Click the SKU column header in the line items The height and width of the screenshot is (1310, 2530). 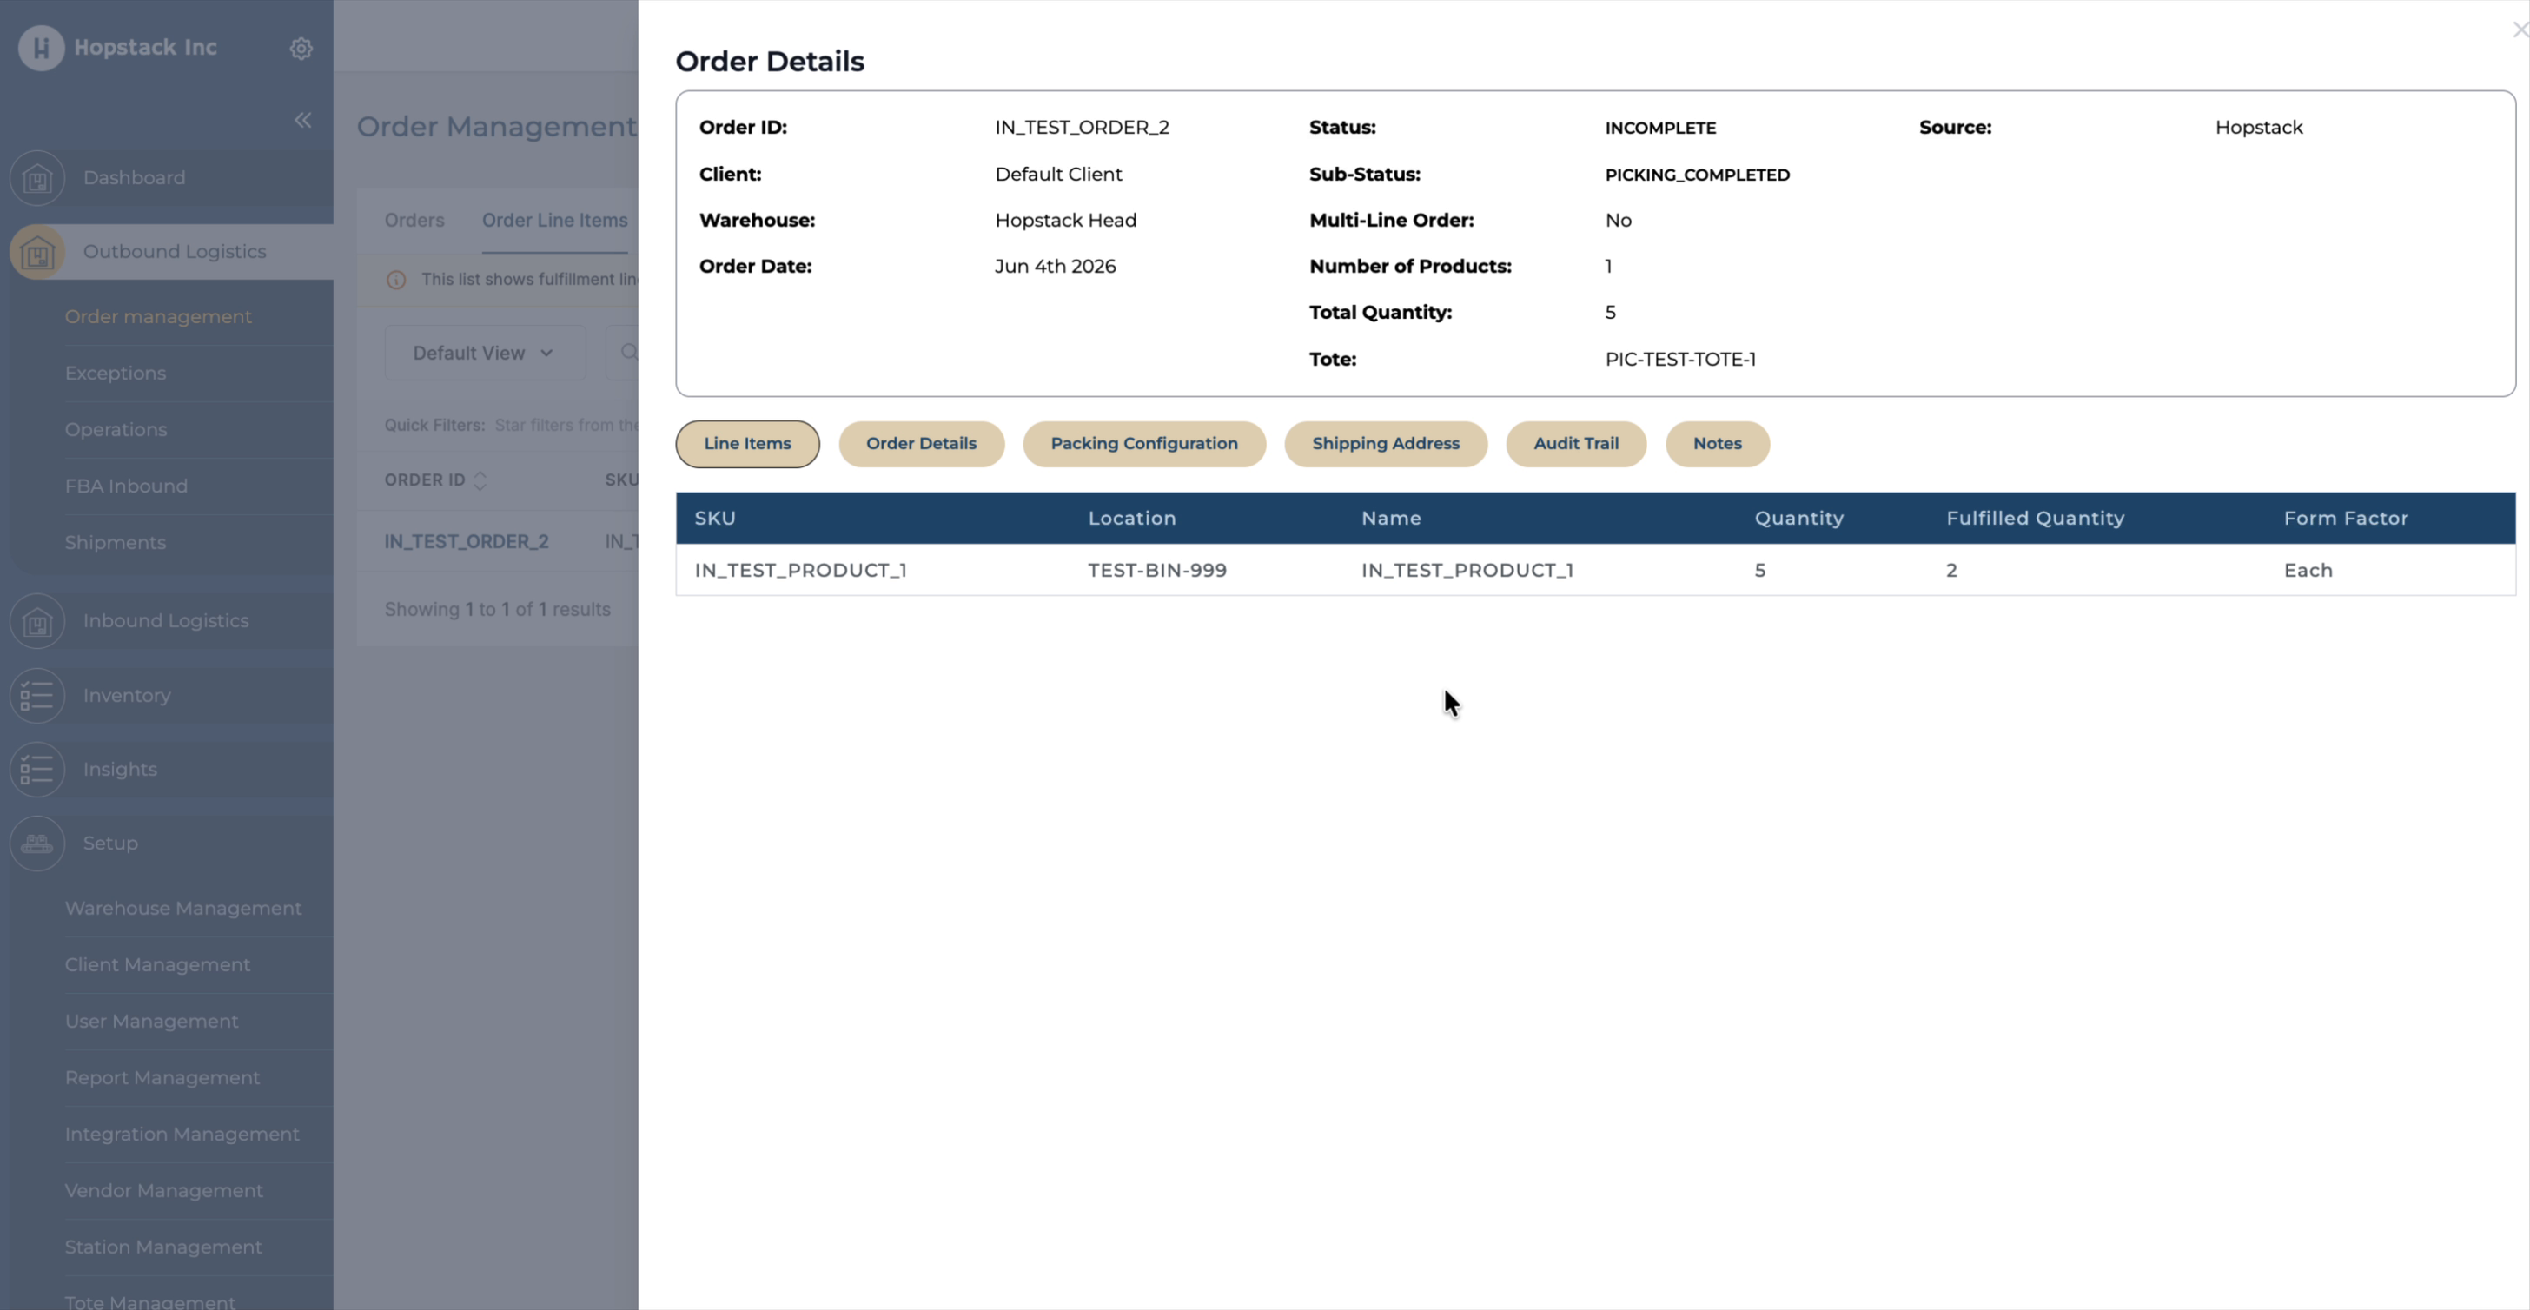[x=715, y=519]
